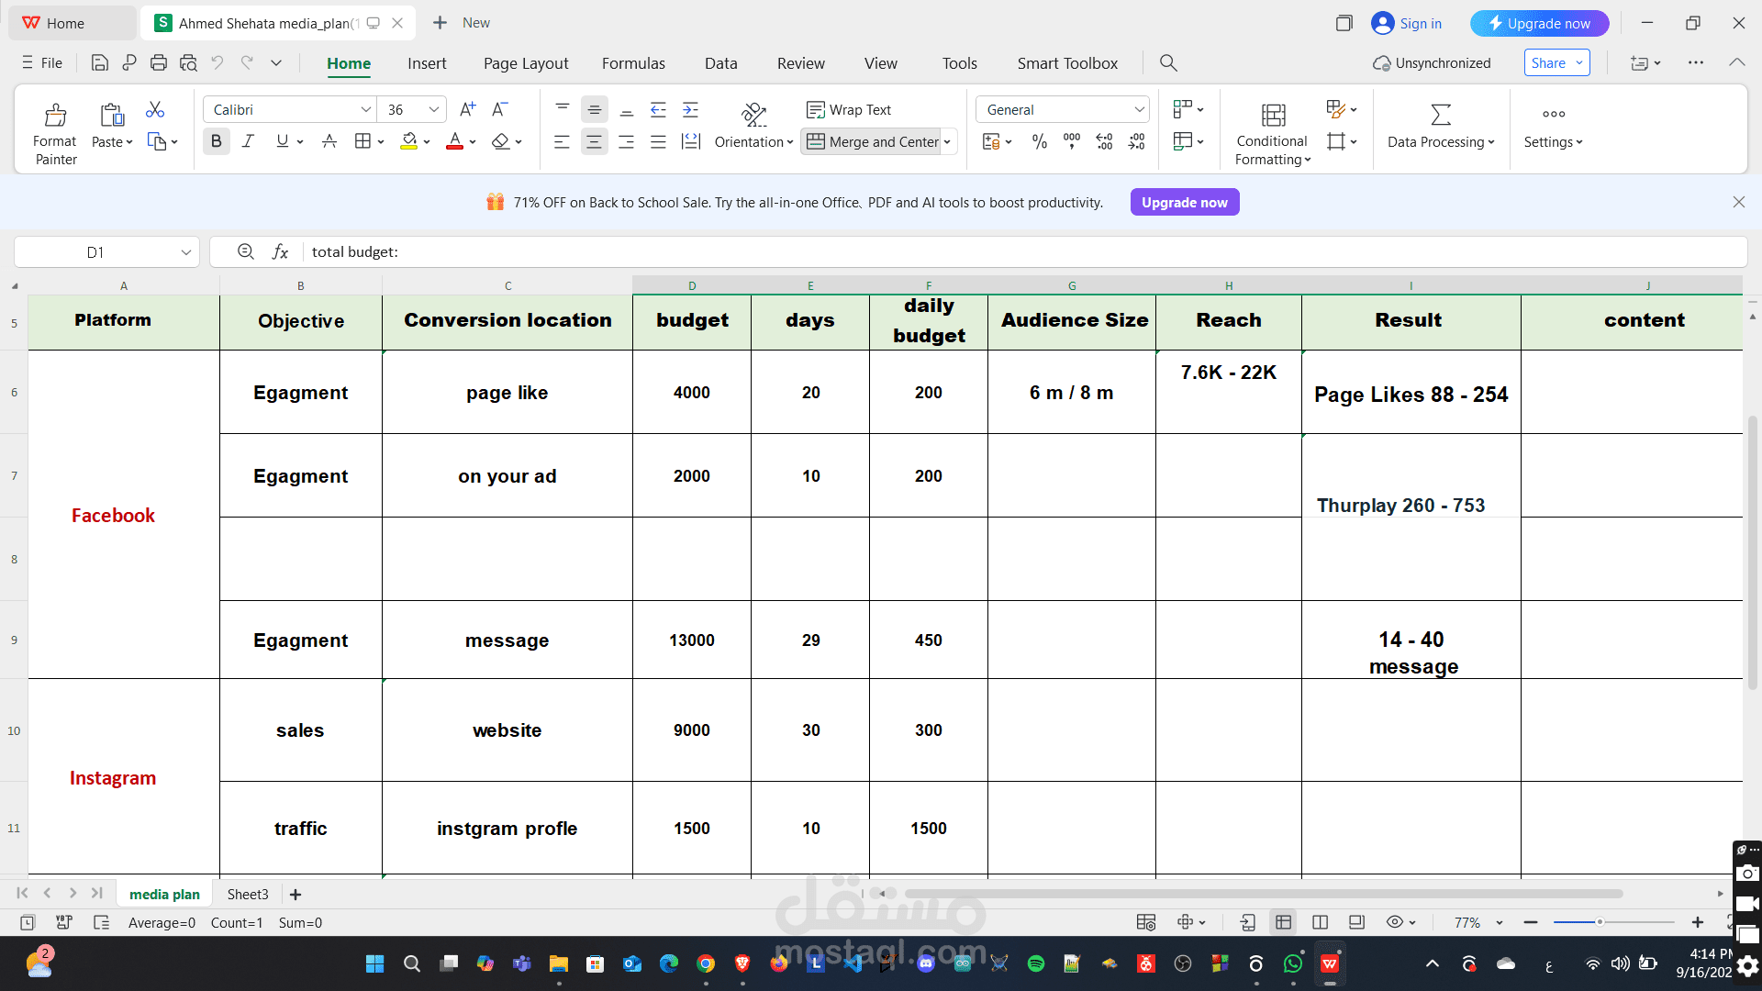The image size is (1762, 991).
Task: Apply distributed alignment to the cell
Action: (690, 141)
